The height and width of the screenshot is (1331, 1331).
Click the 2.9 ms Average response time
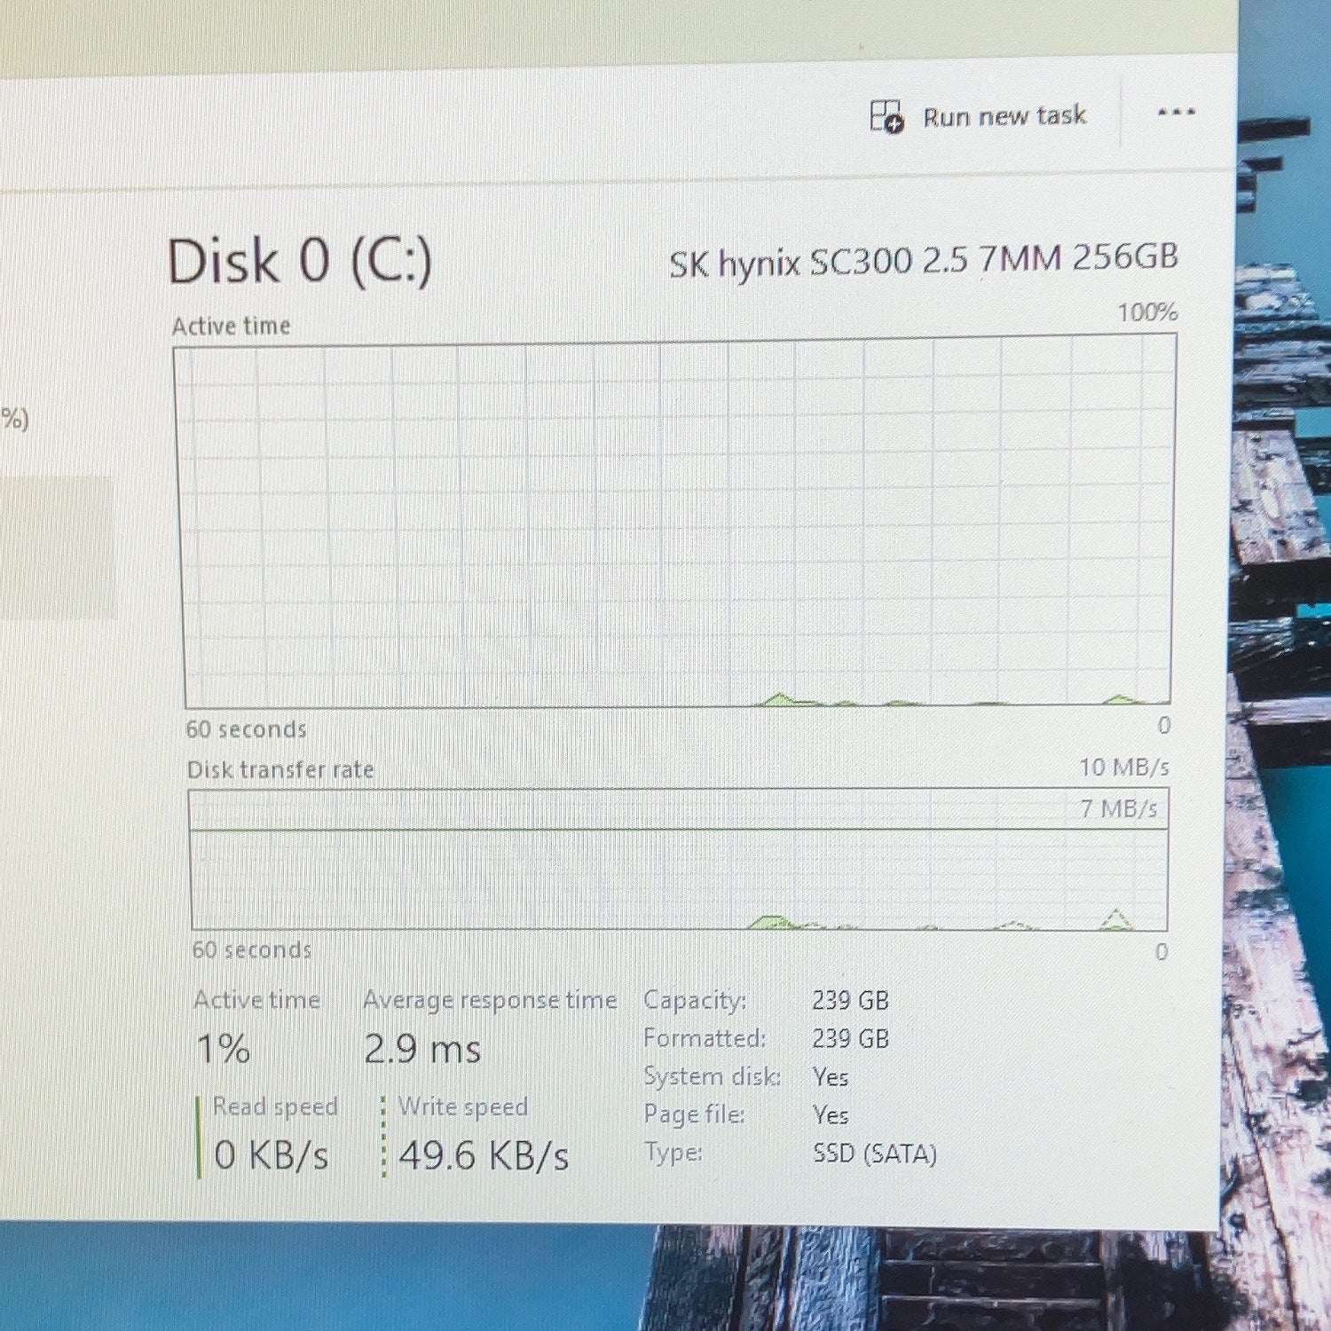pyautogui.click(x=422, y=1050)
